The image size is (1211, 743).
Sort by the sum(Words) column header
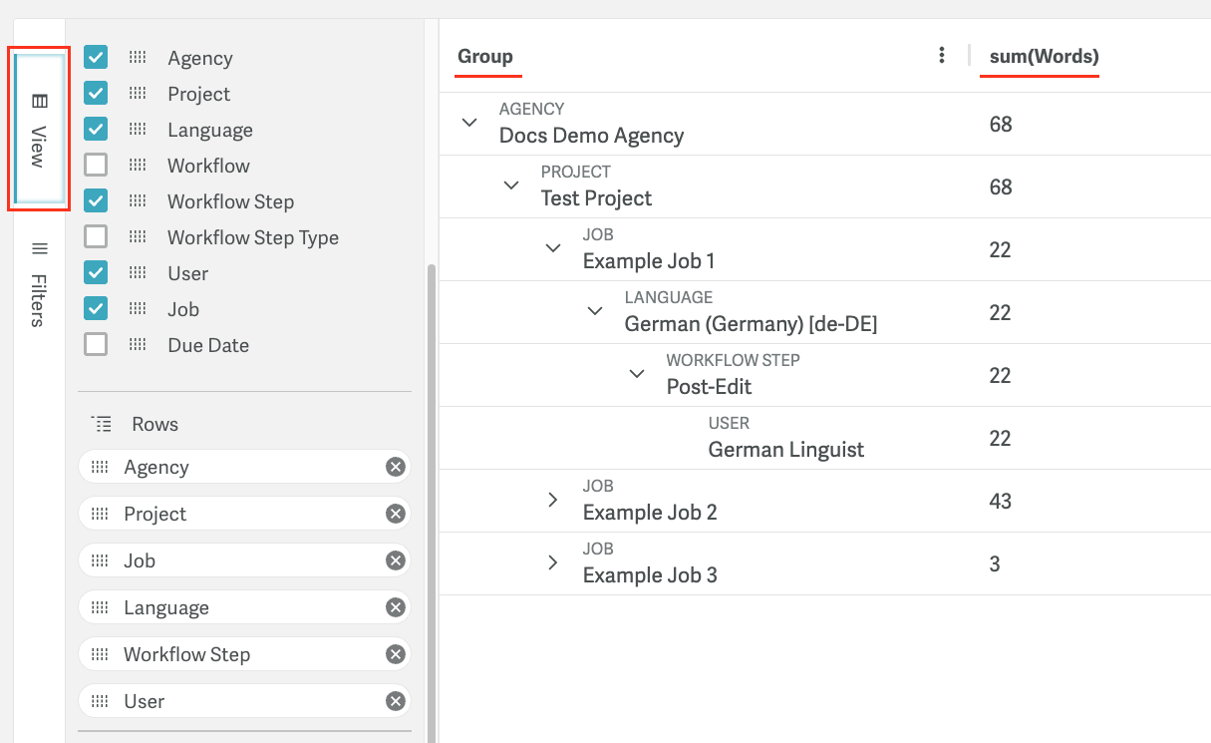[x=1045, y=57]
